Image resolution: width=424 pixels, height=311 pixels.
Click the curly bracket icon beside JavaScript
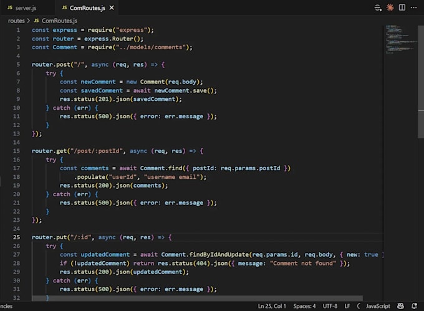click(x=359, y=306)
